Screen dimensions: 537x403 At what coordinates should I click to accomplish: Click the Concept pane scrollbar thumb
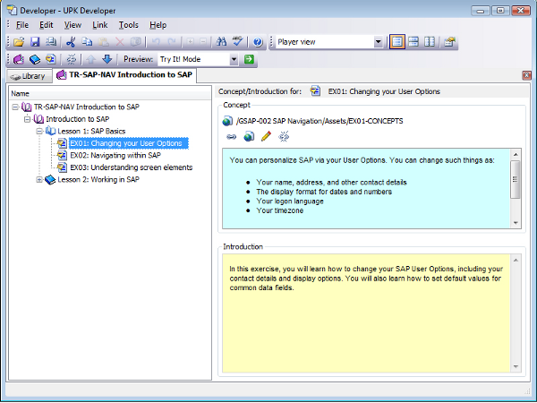click(516, 180)
